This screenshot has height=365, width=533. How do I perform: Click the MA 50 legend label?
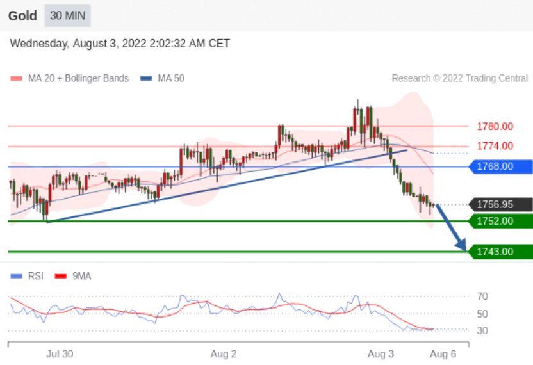coord(171,79)
